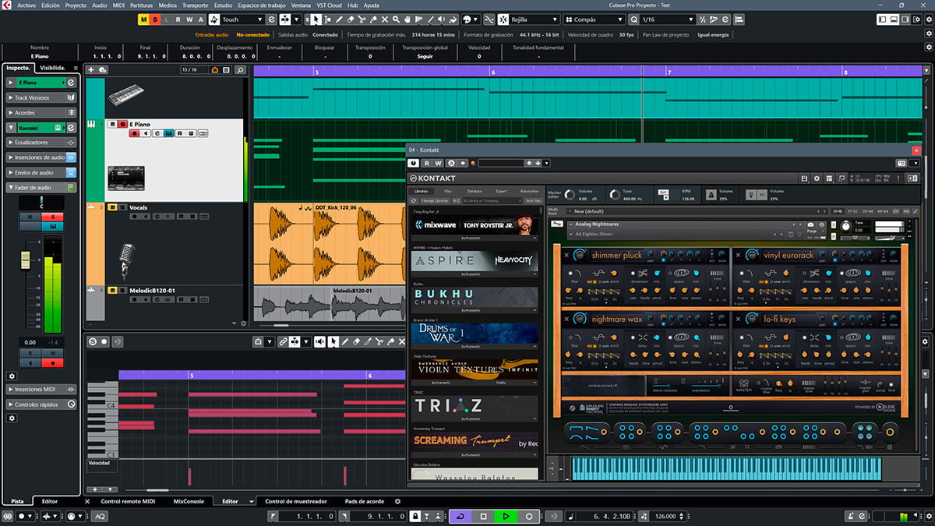Open the Bukhu Chronicles library in Kontakt
The width and height of the screenshot is (935, 526).
point(475,297)
